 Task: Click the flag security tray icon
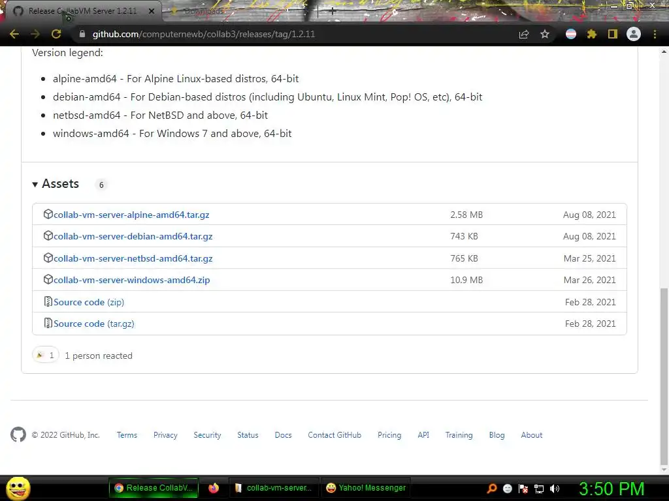tap(523, 489)
